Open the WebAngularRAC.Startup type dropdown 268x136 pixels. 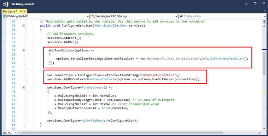click(x=176, y=17)
